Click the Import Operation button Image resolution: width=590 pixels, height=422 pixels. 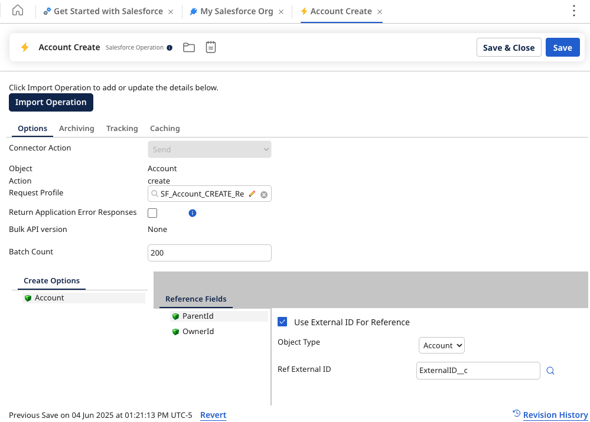click(x=51, y=102)
